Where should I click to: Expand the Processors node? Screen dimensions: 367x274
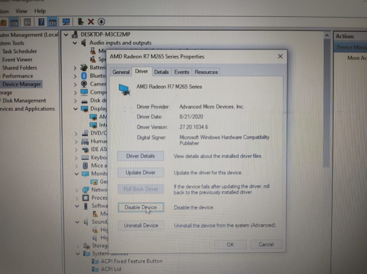click(x=77, y=198)
